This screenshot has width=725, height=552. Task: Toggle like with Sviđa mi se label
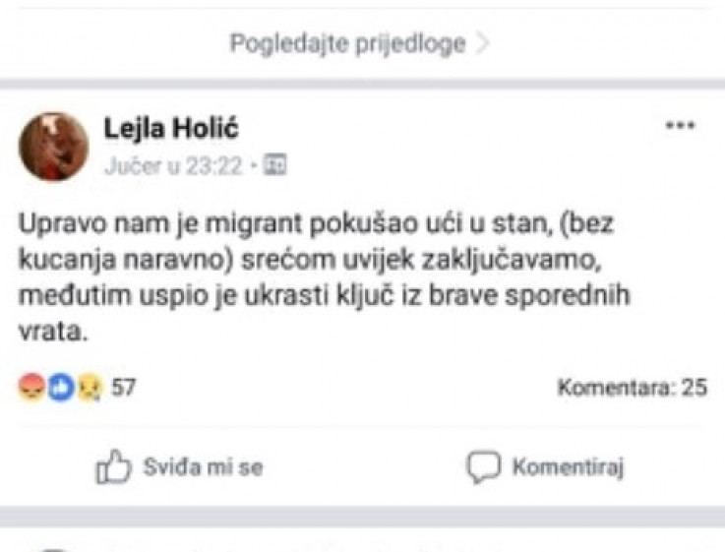203,467
